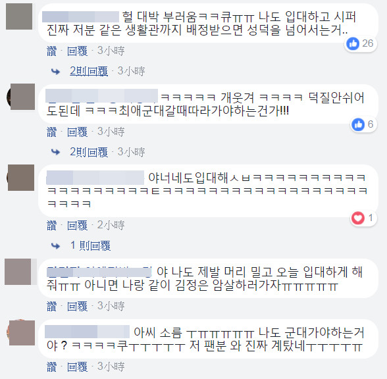Image resolution: width=387 pixels, height=379 pixels.
Task: Open last commenter's profile picture
Action: 22,333
